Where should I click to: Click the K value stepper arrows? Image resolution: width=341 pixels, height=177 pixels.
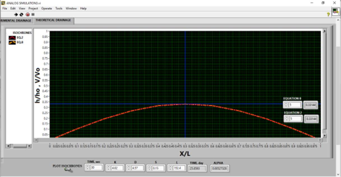(108, 168)
